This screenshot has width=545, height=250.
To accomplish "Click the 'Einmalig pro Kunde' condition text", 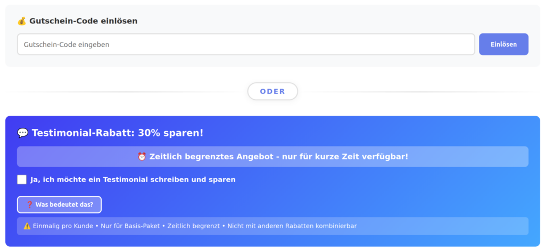I will 63,226.
